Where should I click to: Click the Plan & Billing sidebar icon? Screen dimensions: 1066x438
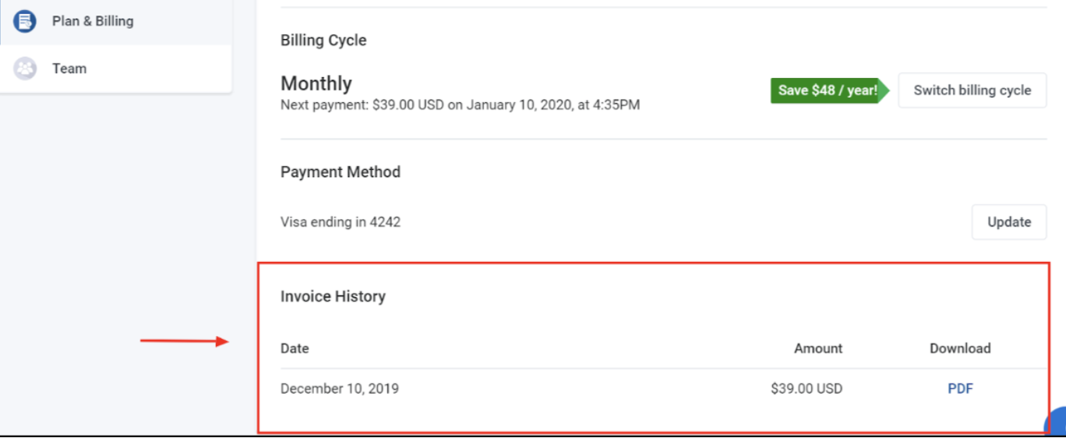click(25, 21)
